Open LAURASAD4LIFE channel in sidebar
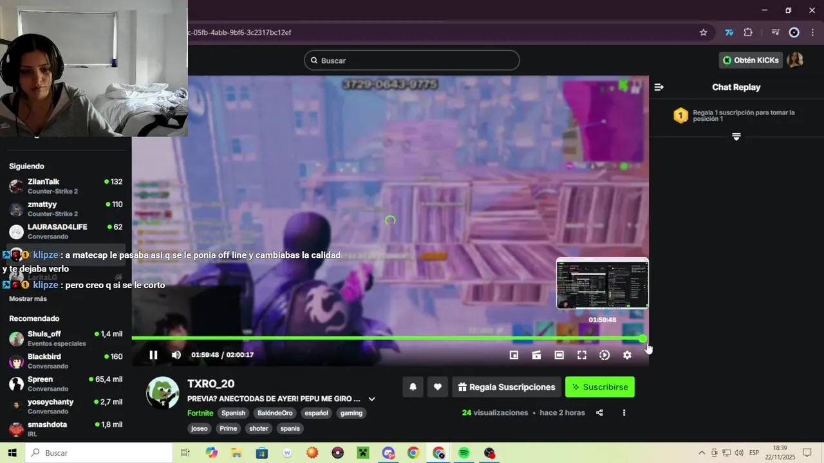The image size is (824, 463). [x=66, y=232]
